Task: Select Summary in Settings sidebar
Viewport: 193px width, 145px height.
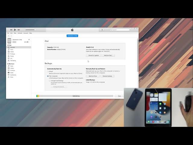Action: [19, 47]
